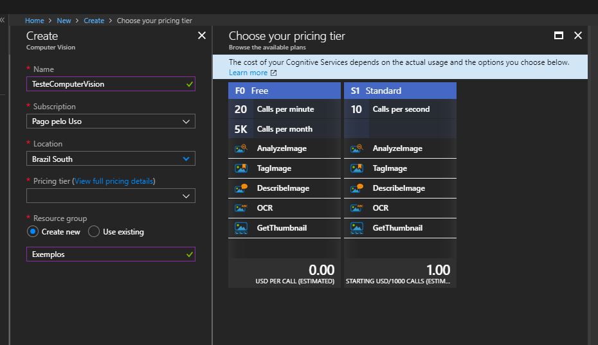Image resolution: width=598 pixels, height=345 pixels.
Task: Navigate to New in breadcrumb
Action: coord(64,21)
